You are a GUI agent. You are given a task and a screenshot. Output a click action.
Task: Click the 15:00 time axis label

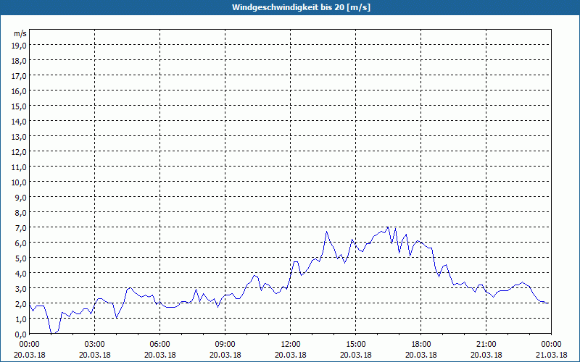(x=356, y=345)
